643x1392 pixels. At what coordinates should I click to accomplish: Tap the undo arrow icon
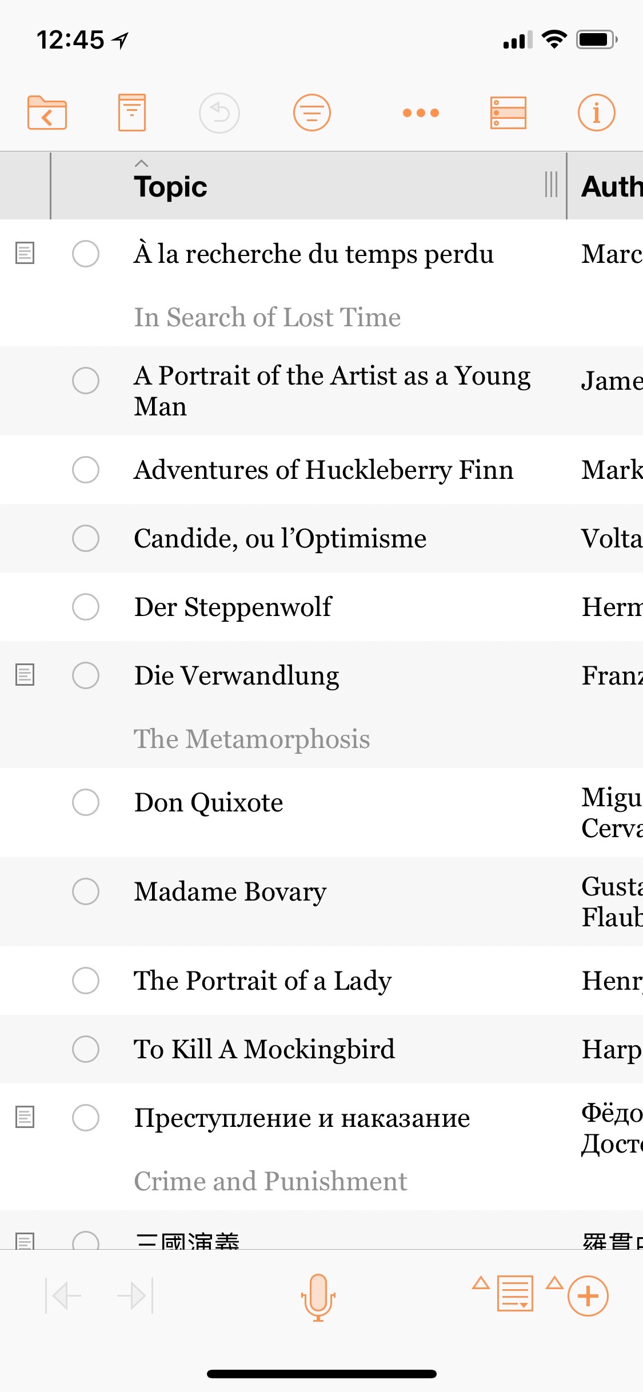pos(219,113)
